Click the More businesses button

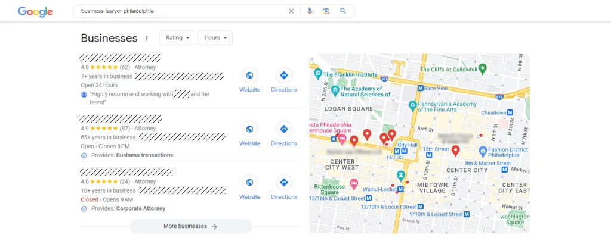[190, 226]
